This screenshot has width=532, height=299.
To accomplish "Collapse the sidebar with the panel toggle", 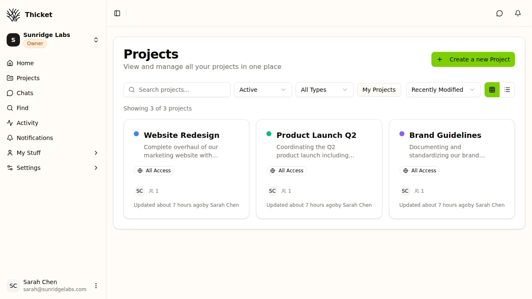I will [117, 13].
